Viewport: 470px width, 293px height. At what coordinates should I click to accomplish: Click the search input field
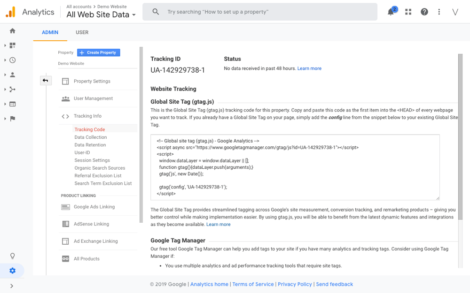click(x=260, y=12)
